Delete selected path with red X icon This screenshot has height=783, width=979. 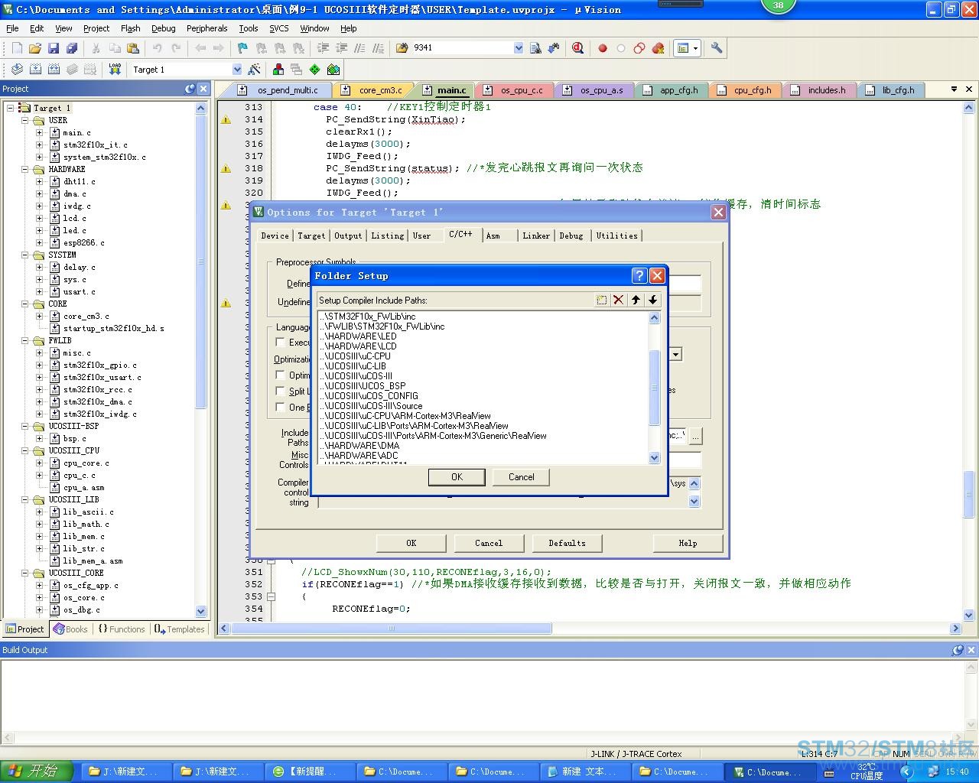pos(619,300)
